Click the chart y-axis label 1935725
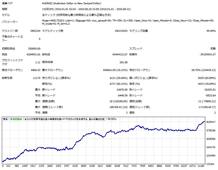Screen dimensions: 218x170 tap(211, 147)
